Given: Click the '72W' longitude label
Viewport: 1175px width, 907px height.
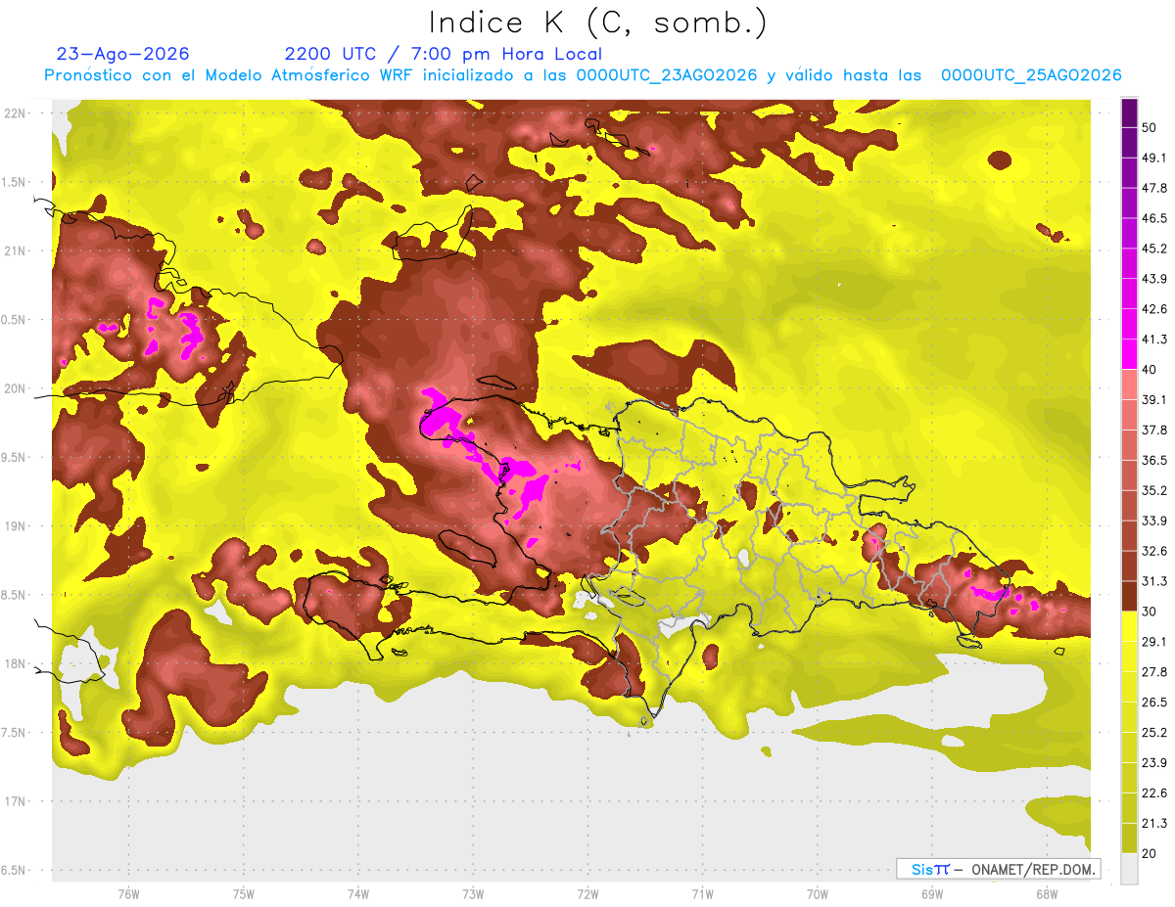Looking at the screenshot, I should pos(587,893).
